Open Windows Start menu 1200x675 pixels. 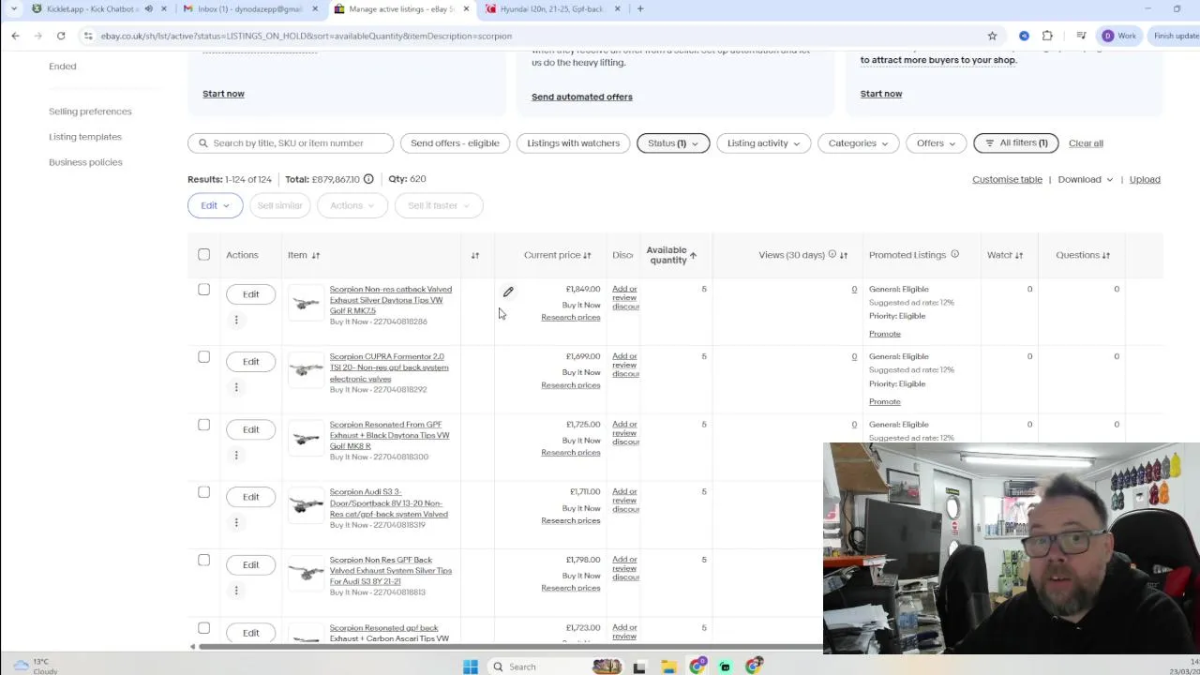(471, 667)
